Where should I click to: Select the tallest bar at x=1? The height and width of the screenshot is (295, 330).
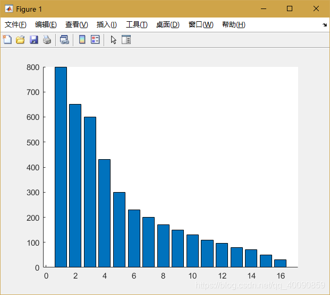click(x=61, y=167)
